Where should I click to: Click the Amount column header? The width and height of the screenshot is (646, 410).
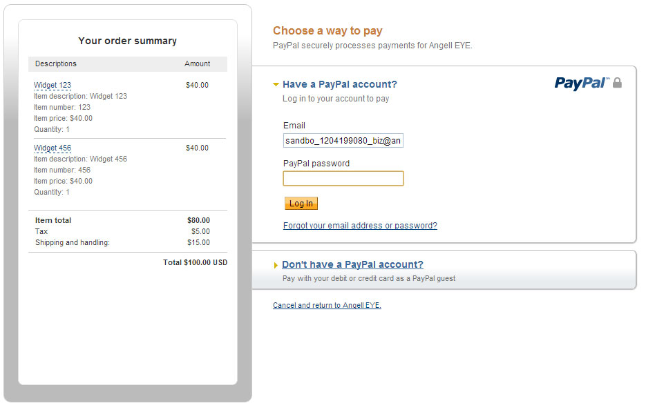pos(197,64)
